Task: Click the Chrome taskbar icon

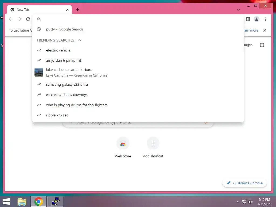Action: point(38,202)
